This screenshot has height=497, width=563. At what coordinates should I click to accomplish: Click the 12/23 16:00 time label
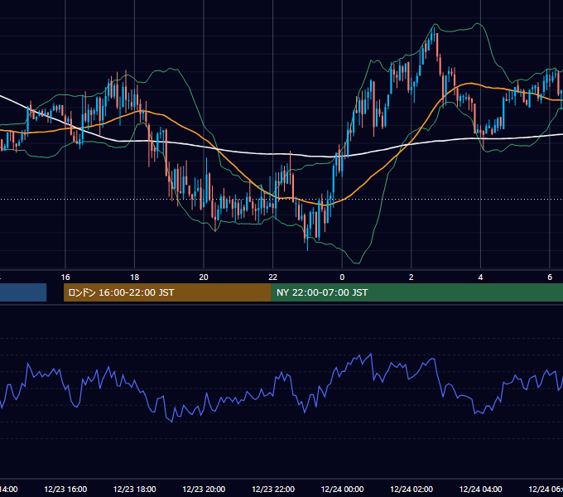point(65,489)
